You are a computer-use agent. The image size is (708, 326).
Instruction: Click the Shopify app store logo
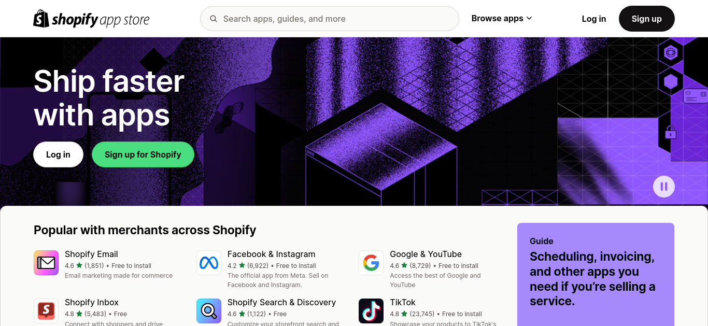coord(91,19)
